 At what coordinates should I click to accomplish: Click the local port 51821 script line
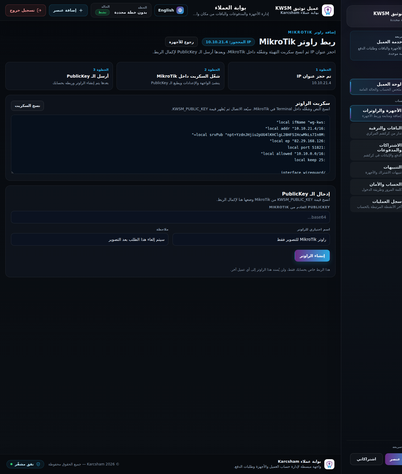coord(306,148)
